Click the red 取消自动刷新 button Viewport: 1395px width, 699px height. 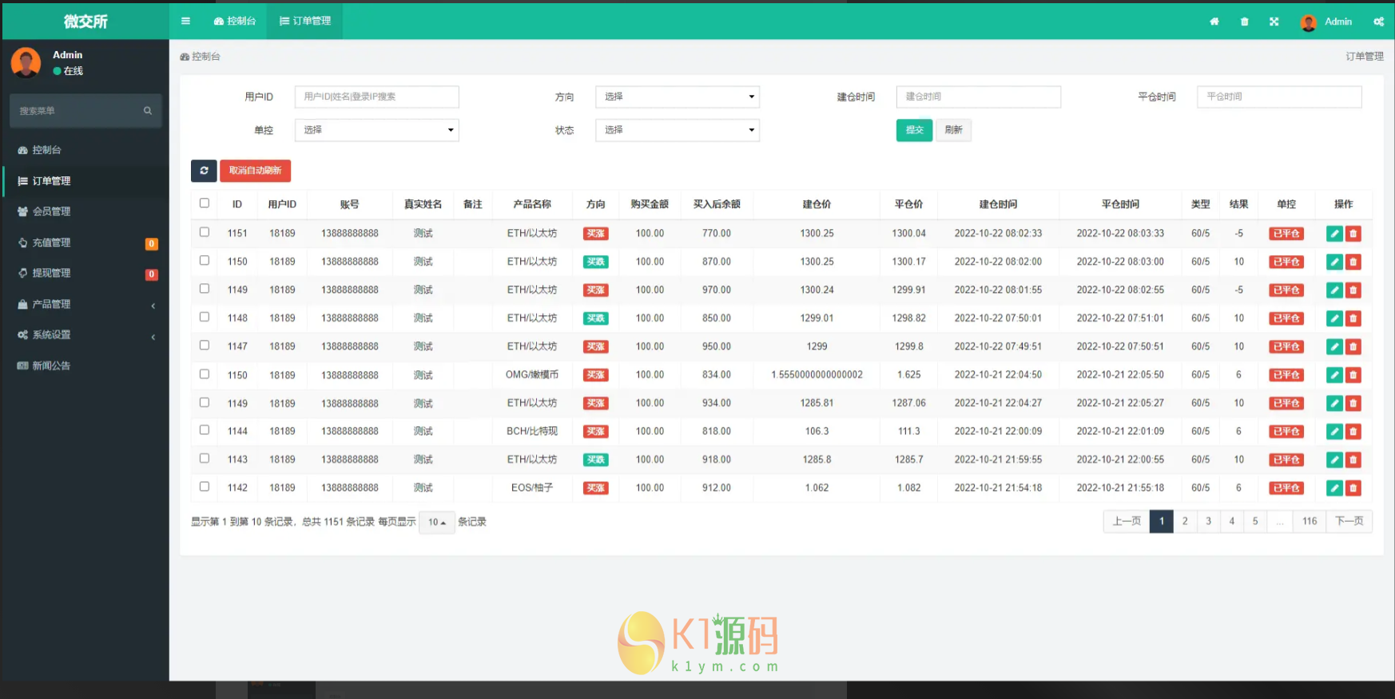[x=255, y=171]
